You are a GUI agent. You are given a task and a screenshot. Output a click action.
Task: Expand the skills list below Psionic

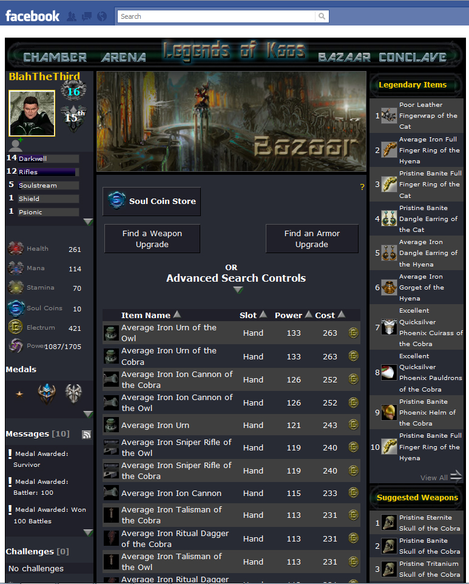(88, 222)
